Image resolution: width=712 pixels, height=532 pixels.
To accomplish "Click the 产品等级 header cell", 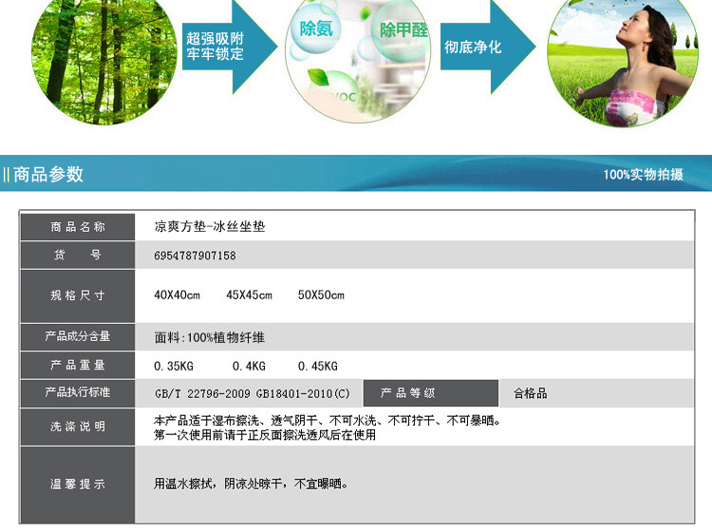I will [x=430, y=393].
